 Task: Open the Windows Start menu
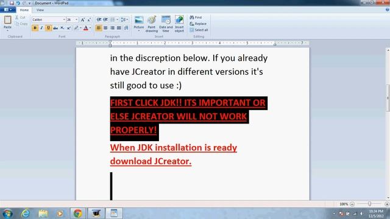click(x=7, y=214)
